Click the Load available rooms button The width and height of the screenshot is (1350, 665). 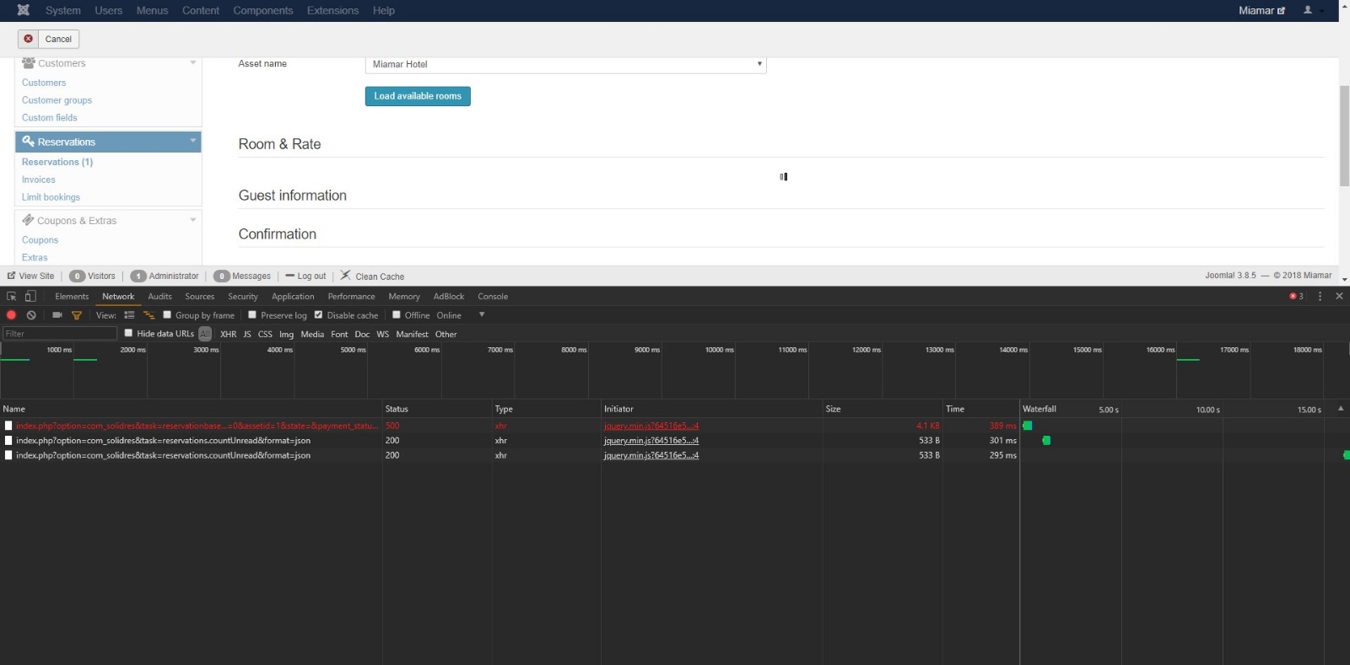pos(418,96)
